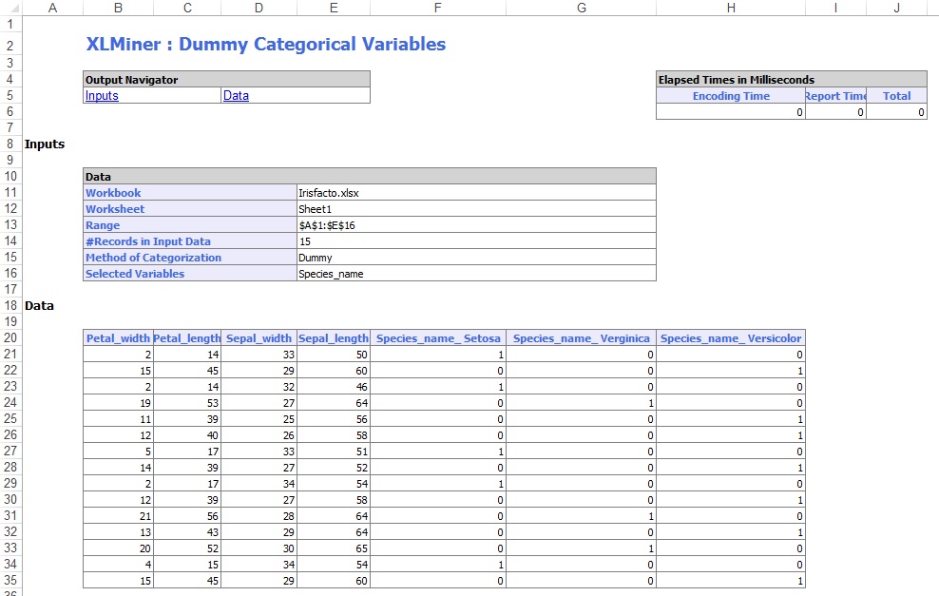Screen dimensions: 939x596
Task: Select column H header
Action: [x=730, y=8]
